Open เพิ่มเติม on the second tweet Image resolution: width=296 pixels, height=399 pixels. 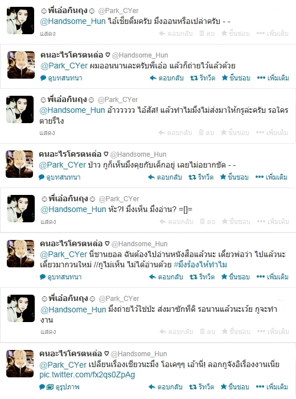coord(273,78)
